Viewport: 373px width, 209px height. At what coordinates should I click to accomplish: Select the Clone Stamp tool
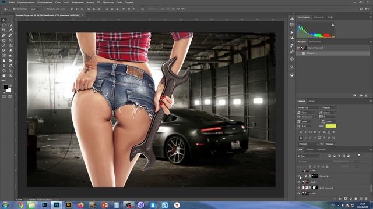10,45
